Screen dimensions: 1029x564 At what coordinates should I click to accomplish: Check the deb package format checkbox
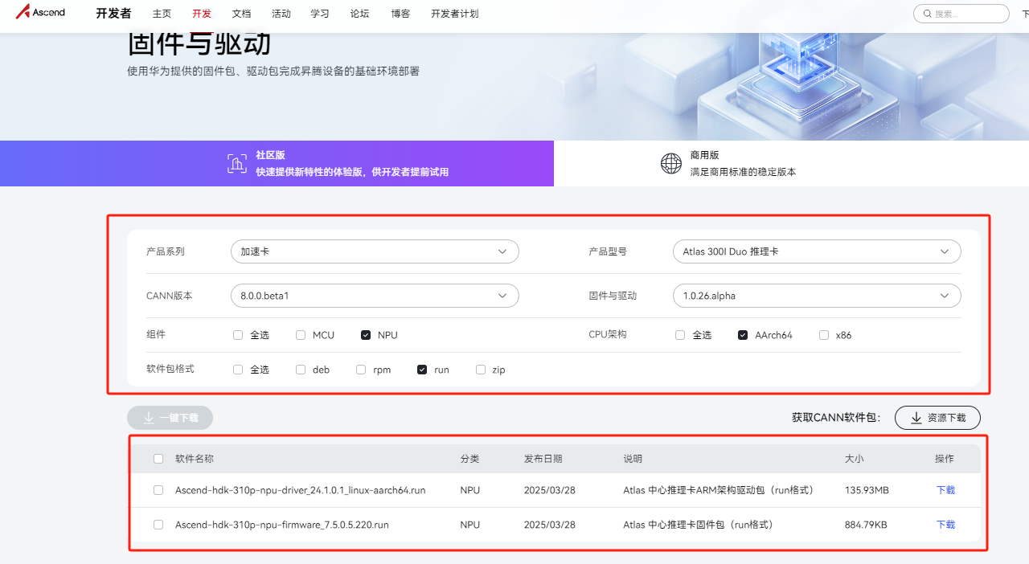301,370
